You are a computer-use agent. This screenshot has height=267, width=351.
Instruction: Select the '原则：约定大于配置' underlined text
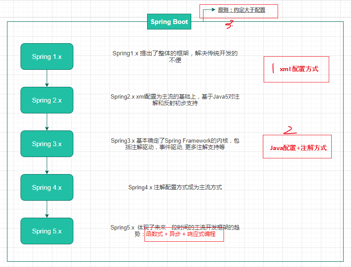coord(241,10)
